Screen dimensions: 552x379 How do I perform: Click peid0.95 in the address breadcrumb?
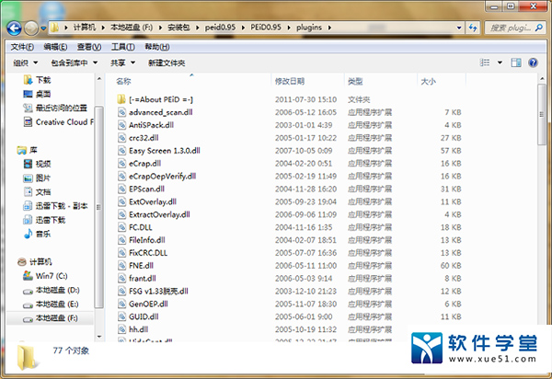[x=220, y=28]
